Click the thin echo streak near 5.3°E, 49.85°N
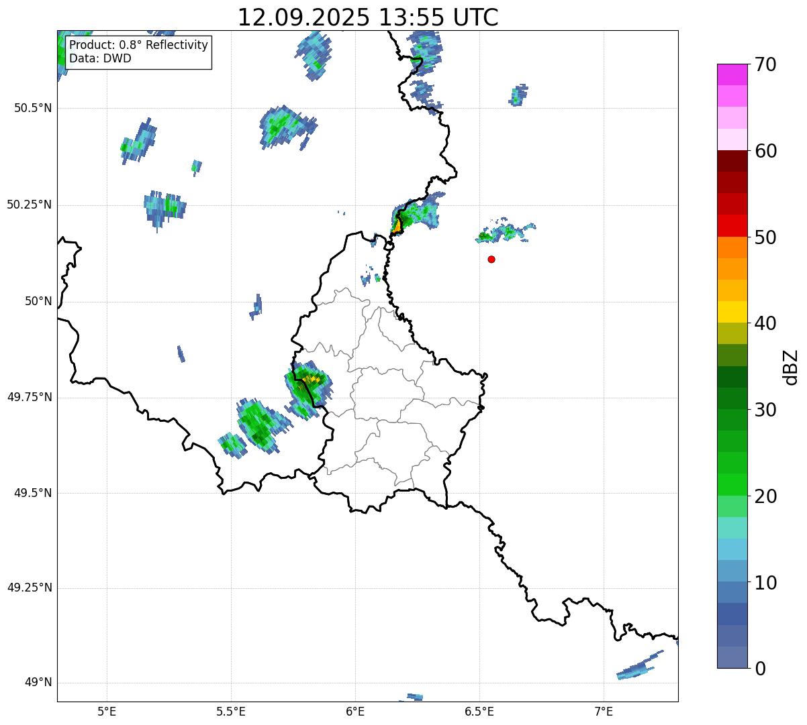This screenshot has height=725, width=807. pos(181,353)
